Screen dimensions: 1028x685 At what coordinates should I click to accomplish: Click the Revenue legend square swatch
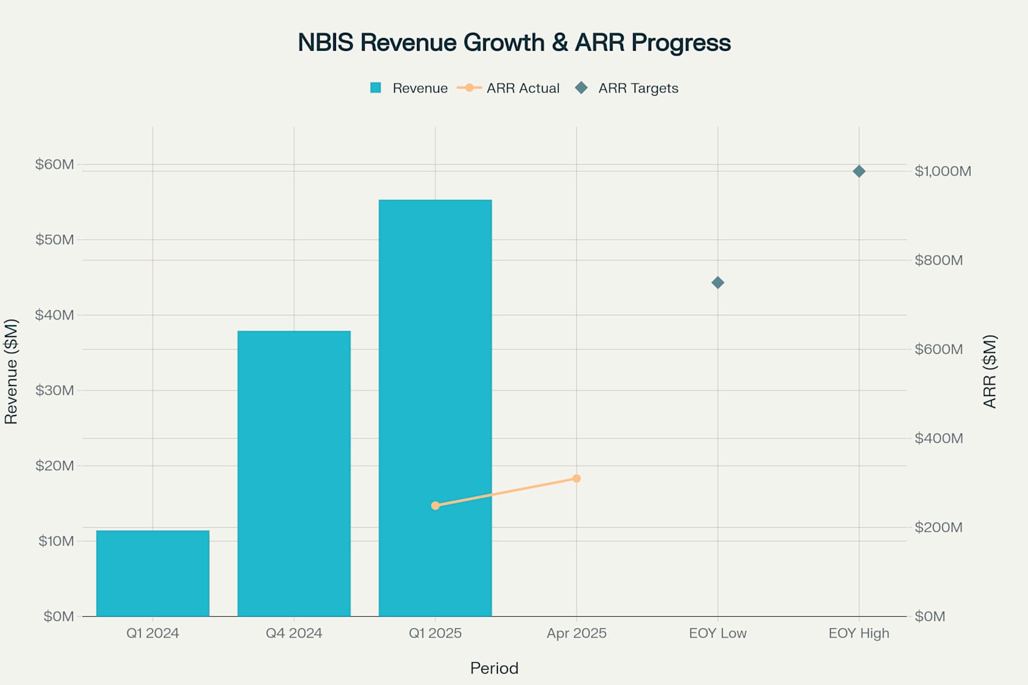point(375,88)
